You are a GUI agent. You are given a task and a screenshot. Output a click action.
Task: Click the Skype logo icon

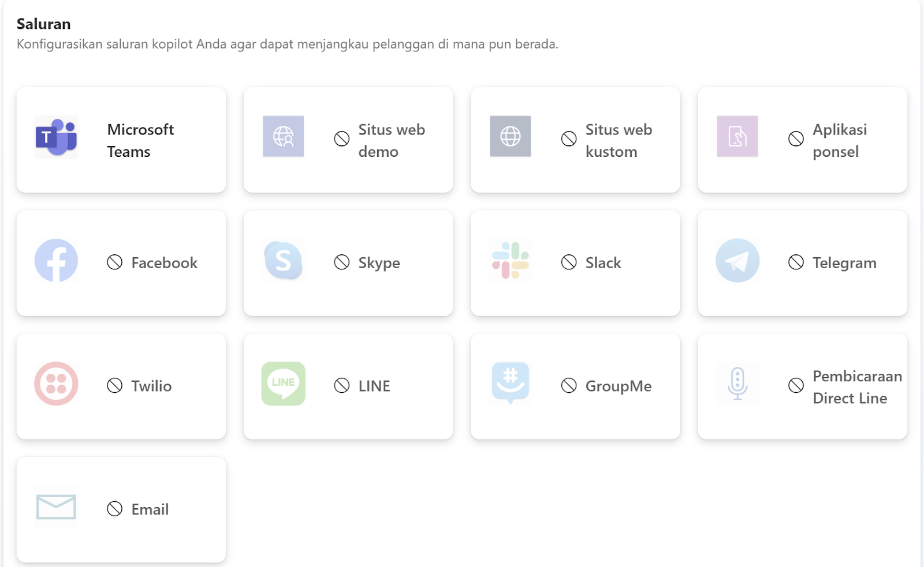283,260
